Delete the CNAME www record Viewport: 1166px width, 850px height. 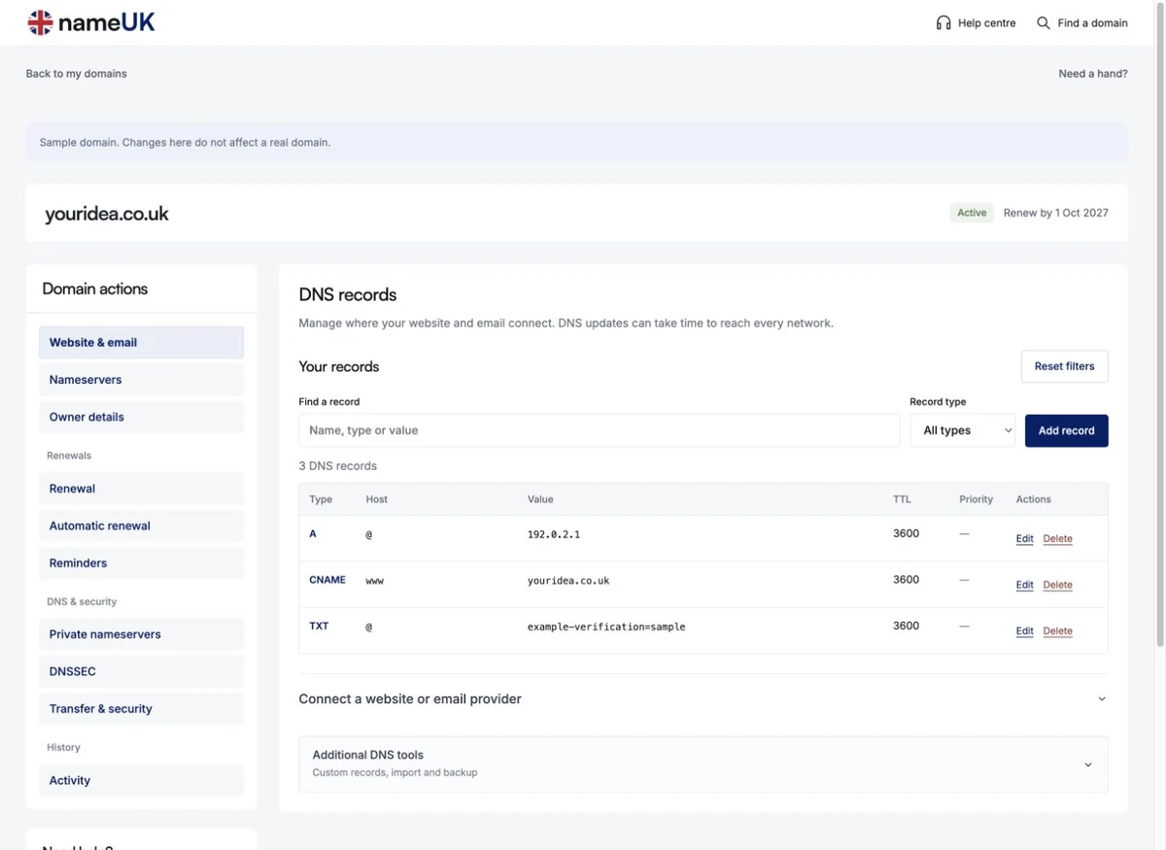[1057, 586]
